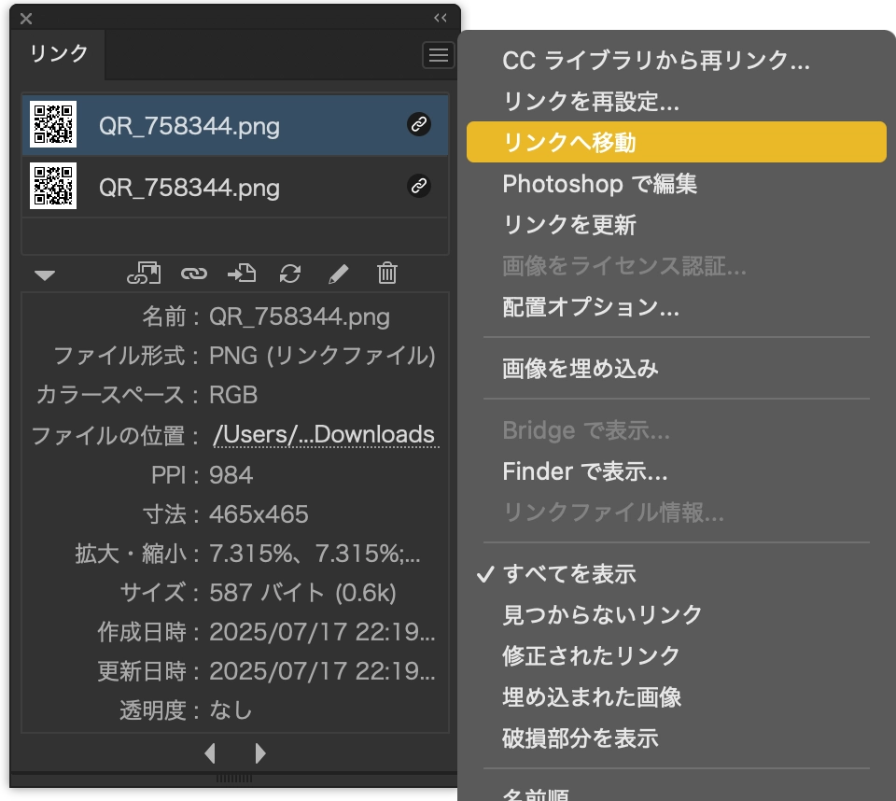
Task: Click the PNG (リンクファイル) format value
Action: 322,356
